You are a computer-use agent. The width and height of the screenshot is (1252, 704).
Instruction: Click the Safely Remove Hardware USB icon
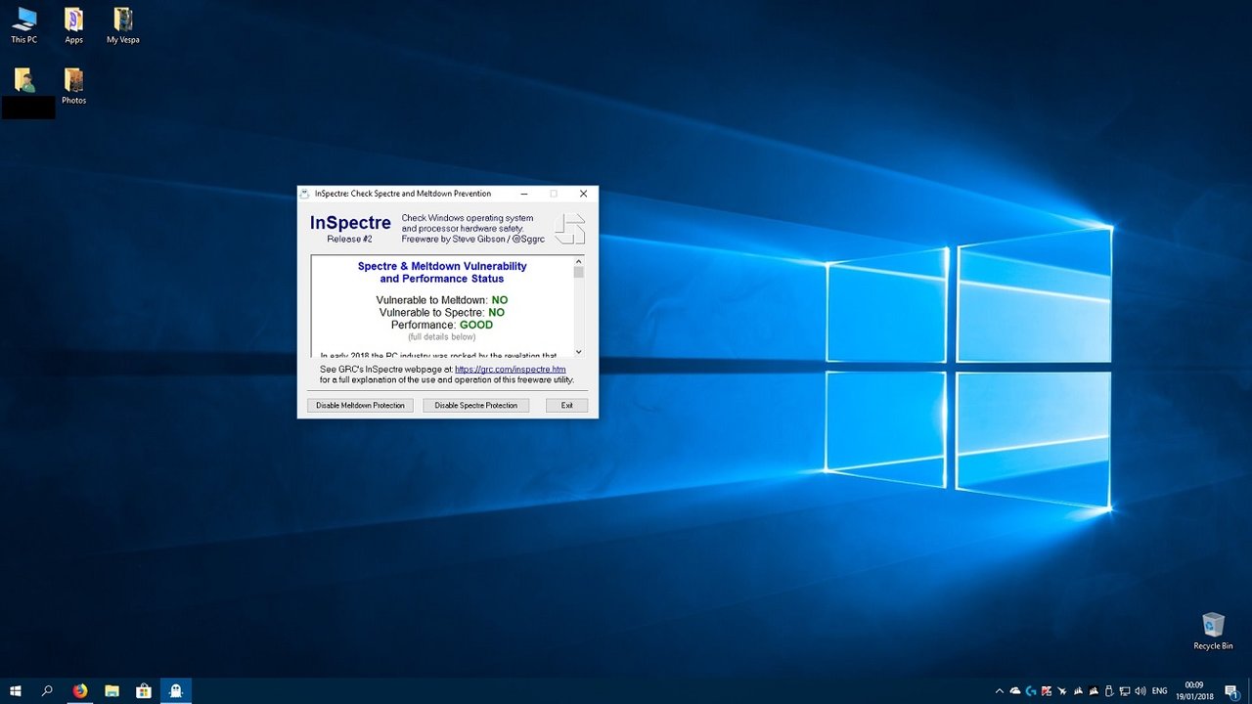(x=1109, y=691)
